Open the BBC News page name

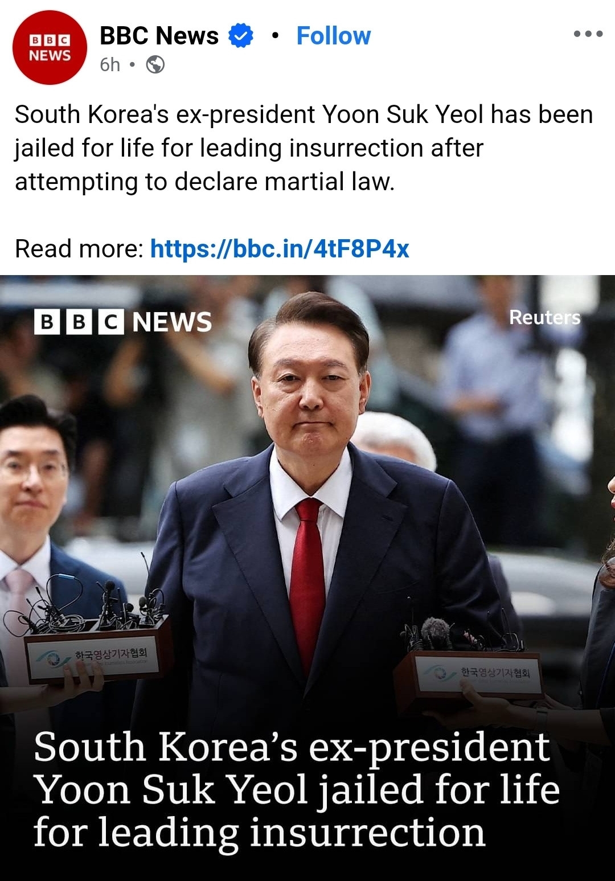(x=159, y=36)
